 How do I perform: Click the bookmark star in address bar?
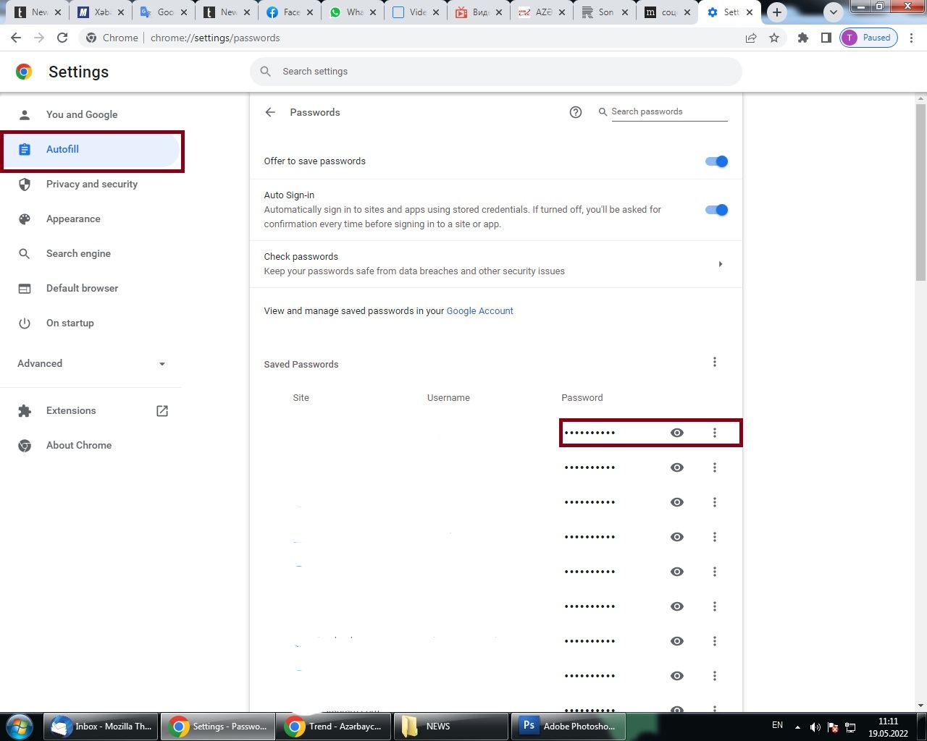[774, 38]
